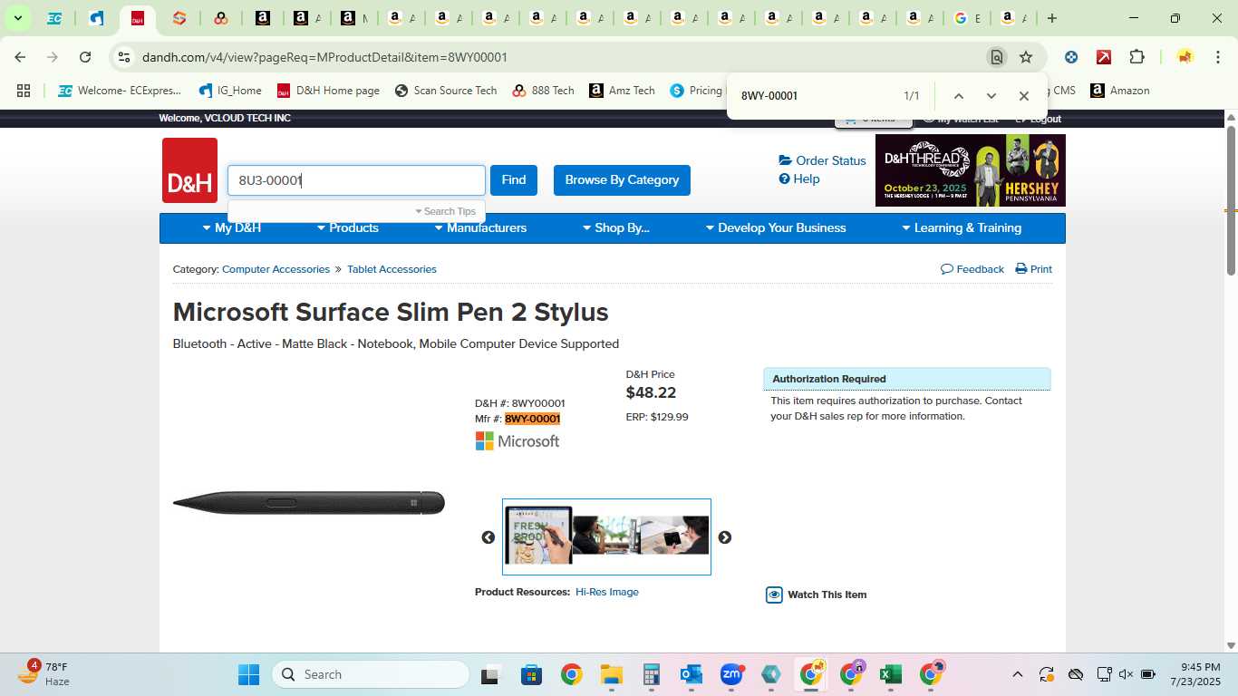
Task: Click the browser address bar
Action: point(562,57)
